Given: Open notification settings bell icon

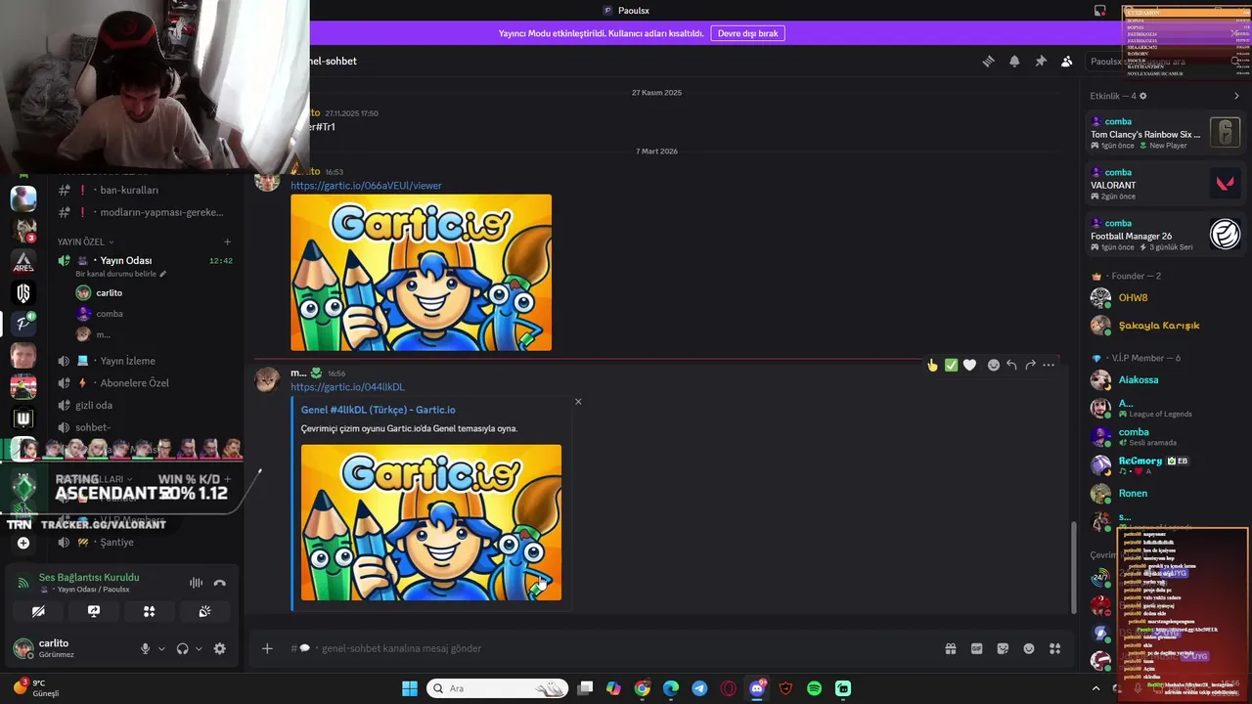Looking at the screenshot, I should click(x=1014, y=61).
